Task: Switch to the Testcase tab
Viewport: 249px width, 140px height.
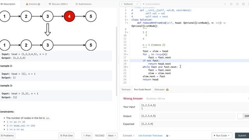Action: pyautogui.click(x=126, y=89)
